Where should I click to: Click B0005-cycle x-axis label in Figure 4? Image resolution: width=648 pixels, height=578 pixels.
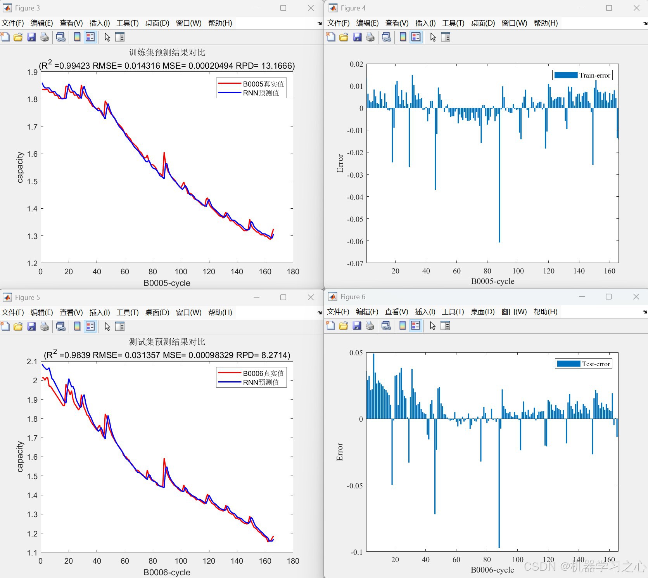pyautogui.click(x=492, y=281)
